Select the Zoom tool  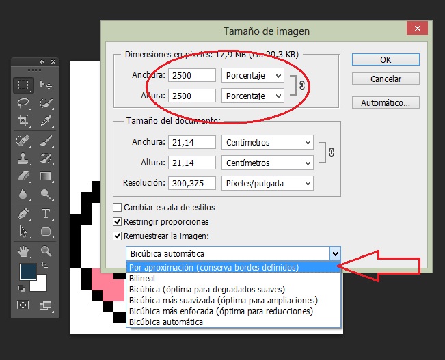(46, 251)
